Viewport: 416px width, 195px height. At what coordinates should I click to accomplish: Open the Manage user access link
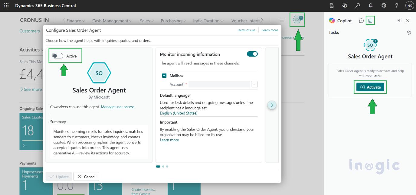coord(117,107)
